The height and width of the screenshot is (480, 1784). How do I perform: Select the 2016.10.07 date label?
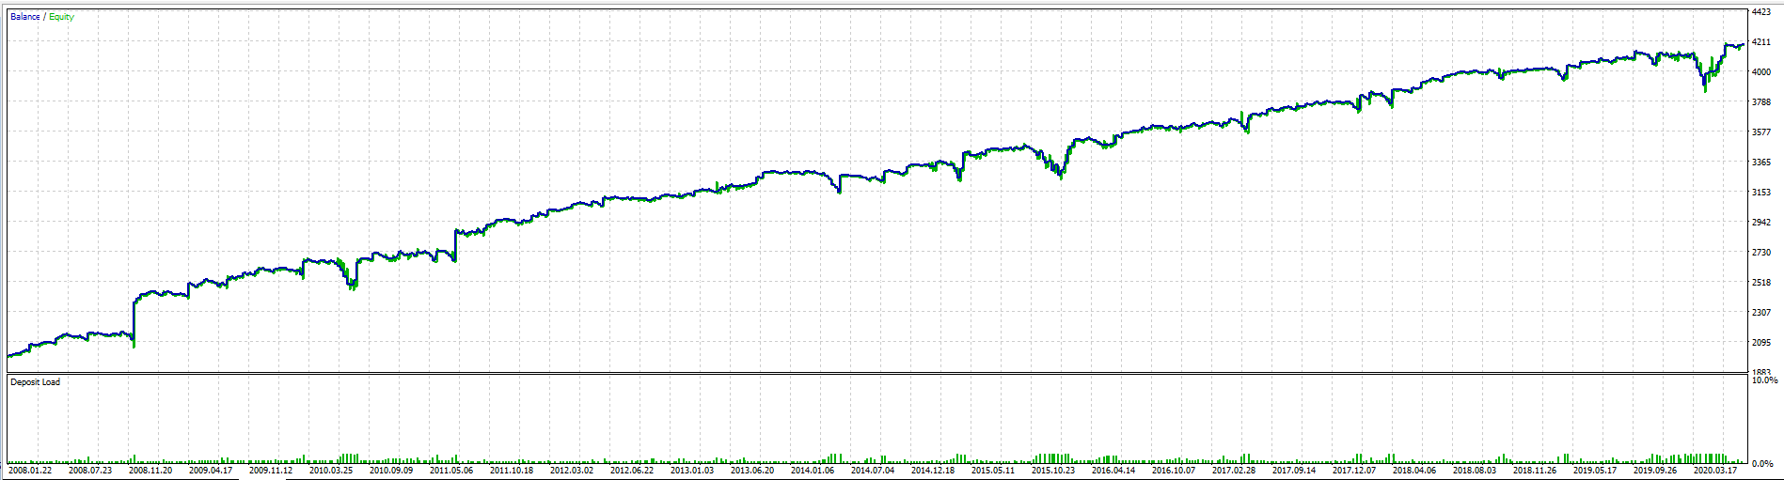(x=1174, y=471)
